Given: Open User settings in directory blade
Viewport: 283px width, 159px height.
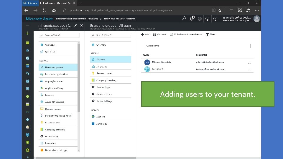Looking at the screenshot, I should tap(58, 136).
